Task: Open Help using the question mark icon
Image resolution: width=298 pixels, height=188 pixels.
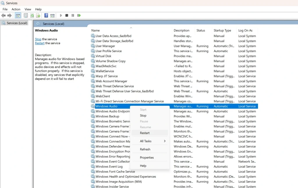Action: 46,15
